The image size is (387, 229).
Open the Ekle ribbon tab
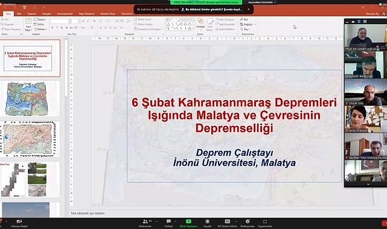(19, 14)
